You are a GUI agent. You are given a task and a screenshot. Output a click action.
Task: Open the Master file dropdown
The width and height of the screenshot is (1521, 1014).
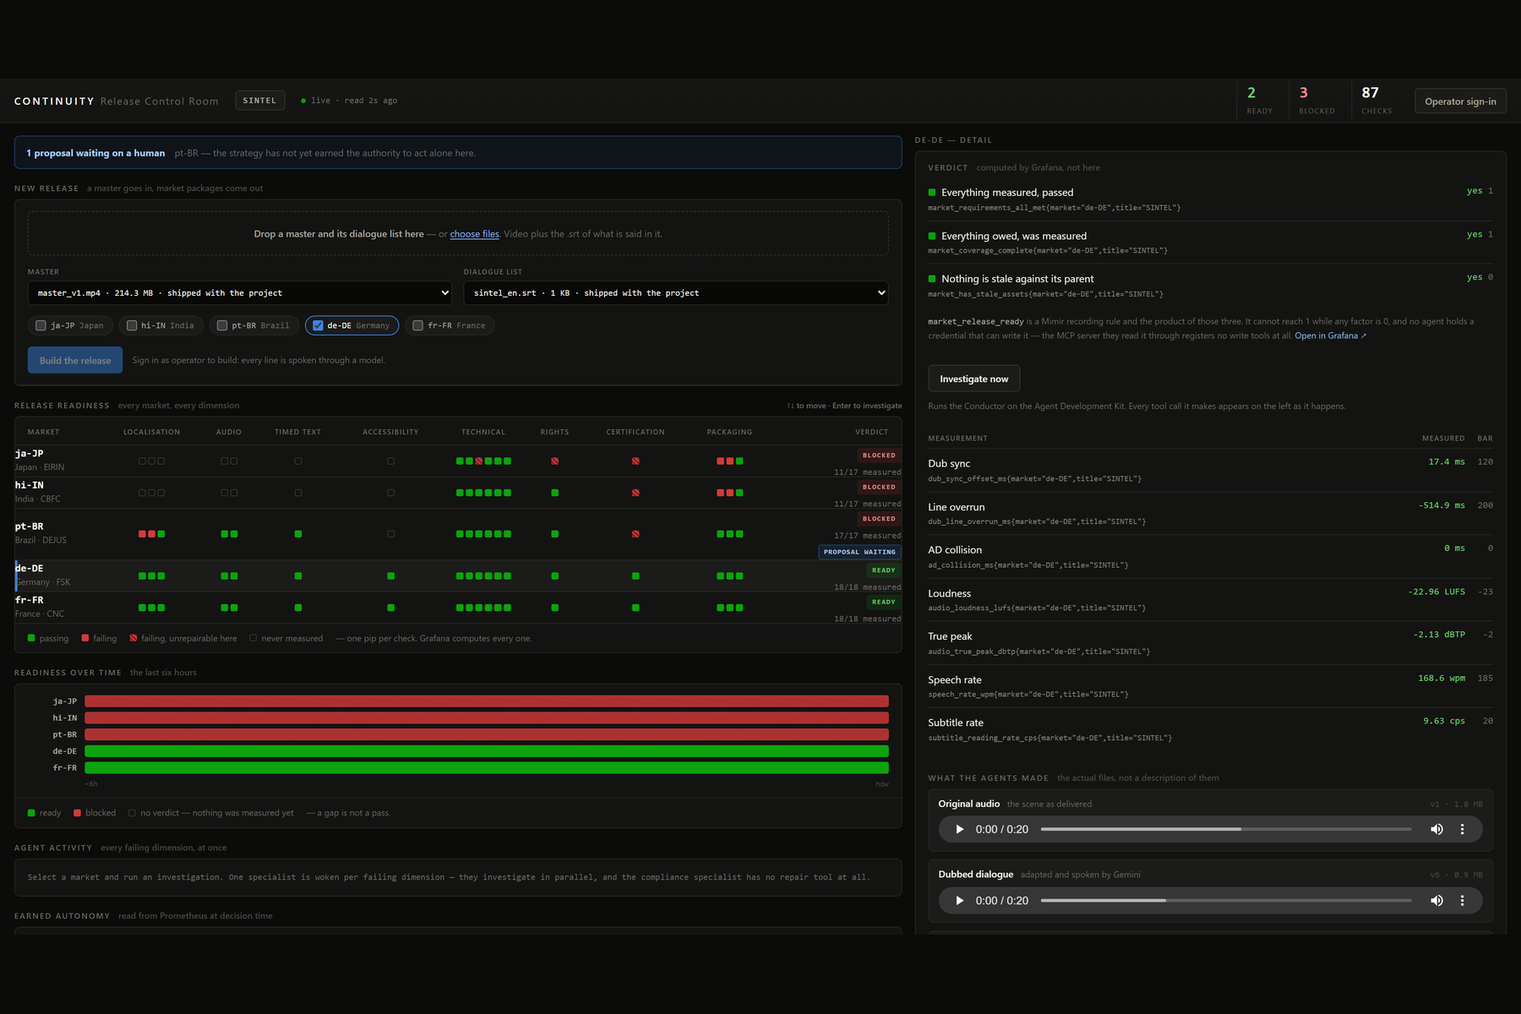(x=240, y=293)
